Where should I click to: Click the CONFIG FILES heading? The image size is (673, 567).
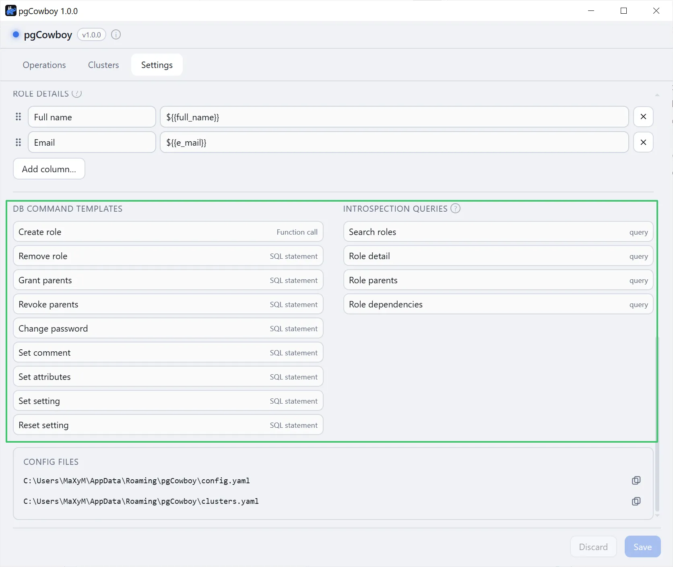(x=51, y=462)
